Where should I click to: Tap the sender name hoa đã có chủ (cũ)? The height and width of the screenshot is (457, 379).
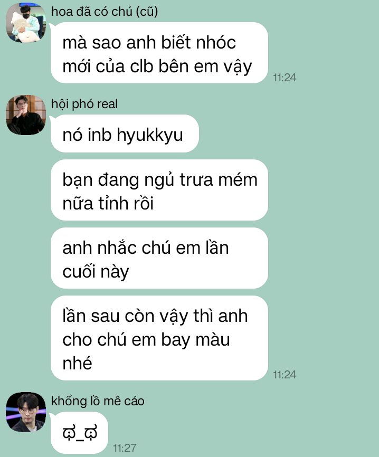(105, 12)
